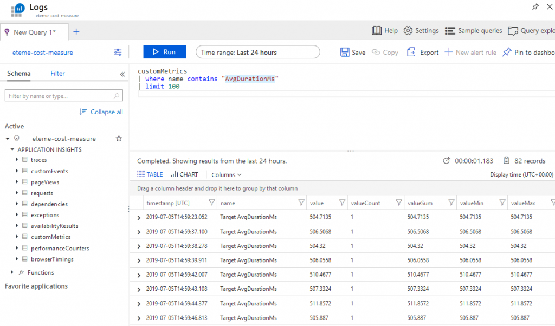Pin the Logs pane open
The height and width of the screenshot is (326, 555).
pyautogui.click(x=535, y=6)
